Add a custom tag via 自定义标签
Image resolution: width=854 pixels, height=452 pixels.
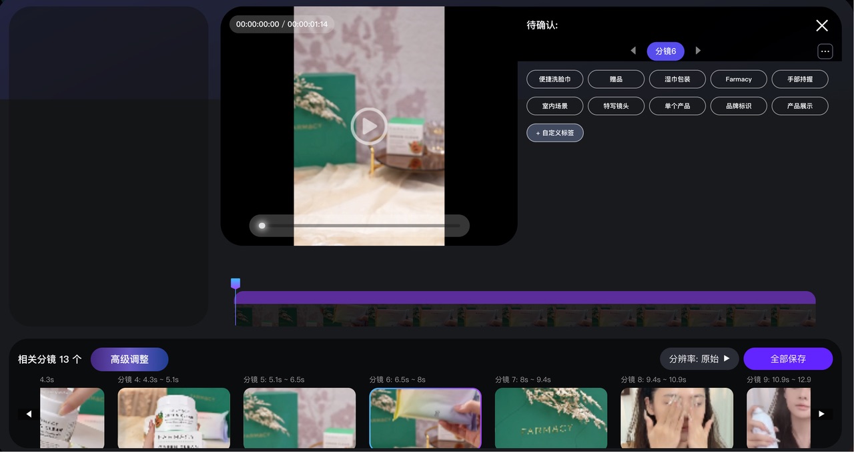pos(554,132)
